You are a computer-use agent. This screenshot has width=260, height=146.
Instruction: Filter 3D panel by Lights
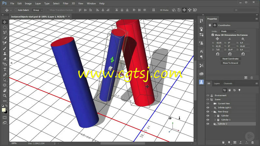click(239, 90)
